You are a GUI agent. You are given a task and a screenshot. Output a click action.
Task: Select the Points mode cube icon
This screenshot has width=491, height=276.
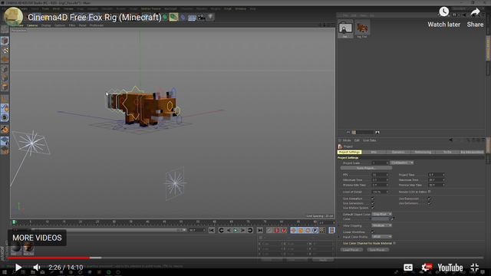click(5, 69)
